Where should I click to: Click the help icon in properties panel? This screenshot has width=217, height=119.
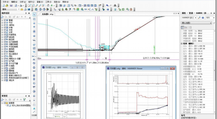(x=203, y=18)
